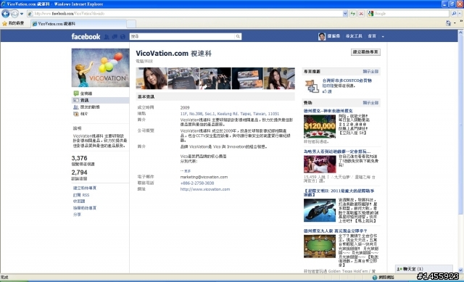The image size is (464, 282).
Task: Open a new blank browser tab
Action: point(131,24)
